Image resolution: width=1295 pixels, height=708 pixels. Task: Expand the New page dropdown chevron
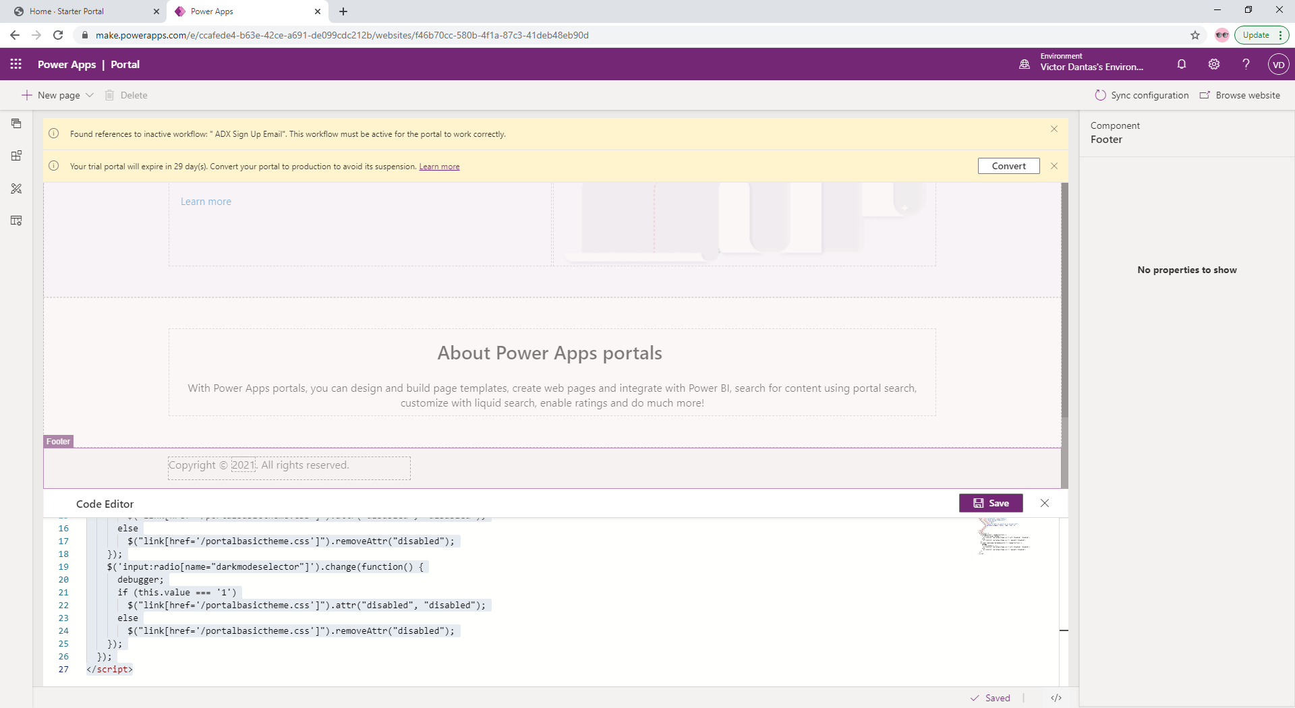[90, 95]
